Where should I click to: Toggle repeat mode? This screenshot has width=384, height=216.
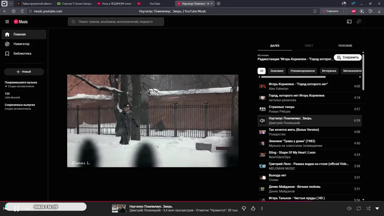click(359, 208)
